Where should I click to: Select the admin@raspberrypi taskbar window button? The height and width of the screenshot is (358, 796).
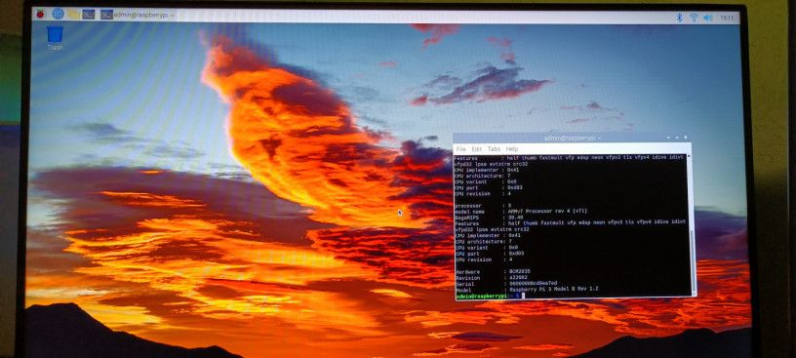(x=138, y=16)
